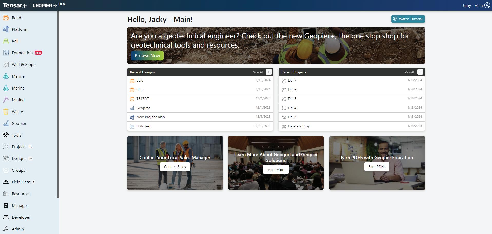Open the FDN test design
Screen dimensions: 492x234
[200, 126]
